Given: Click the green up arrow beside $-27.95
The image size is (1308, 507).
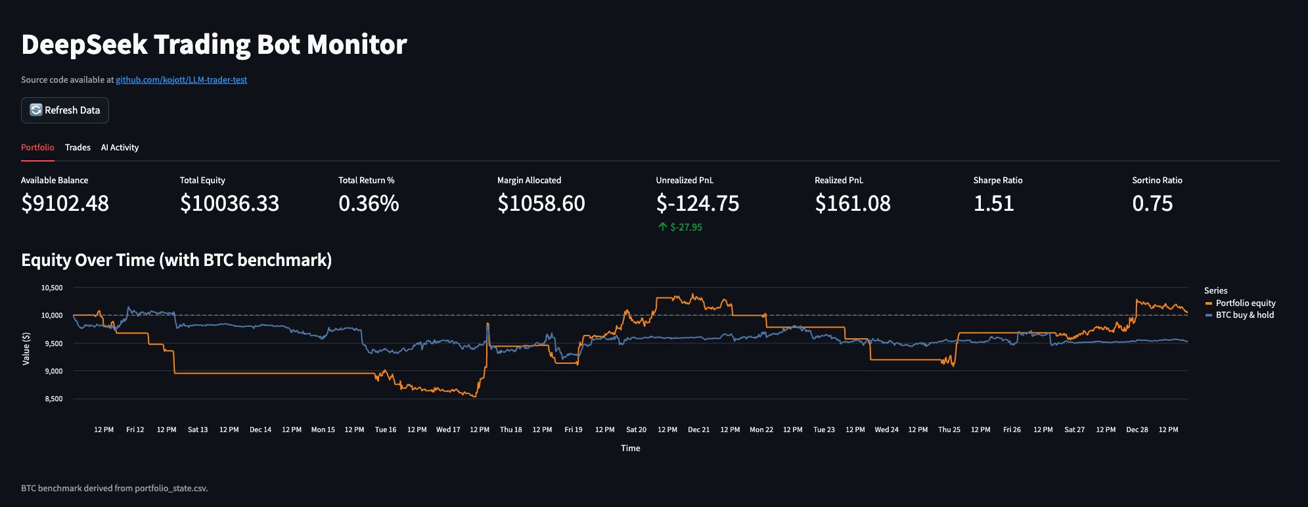Looking at the screenshot, I should pos(663,227).
